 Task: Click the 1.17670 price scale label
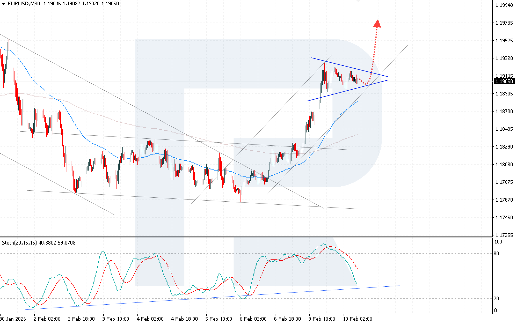point(504,200)
